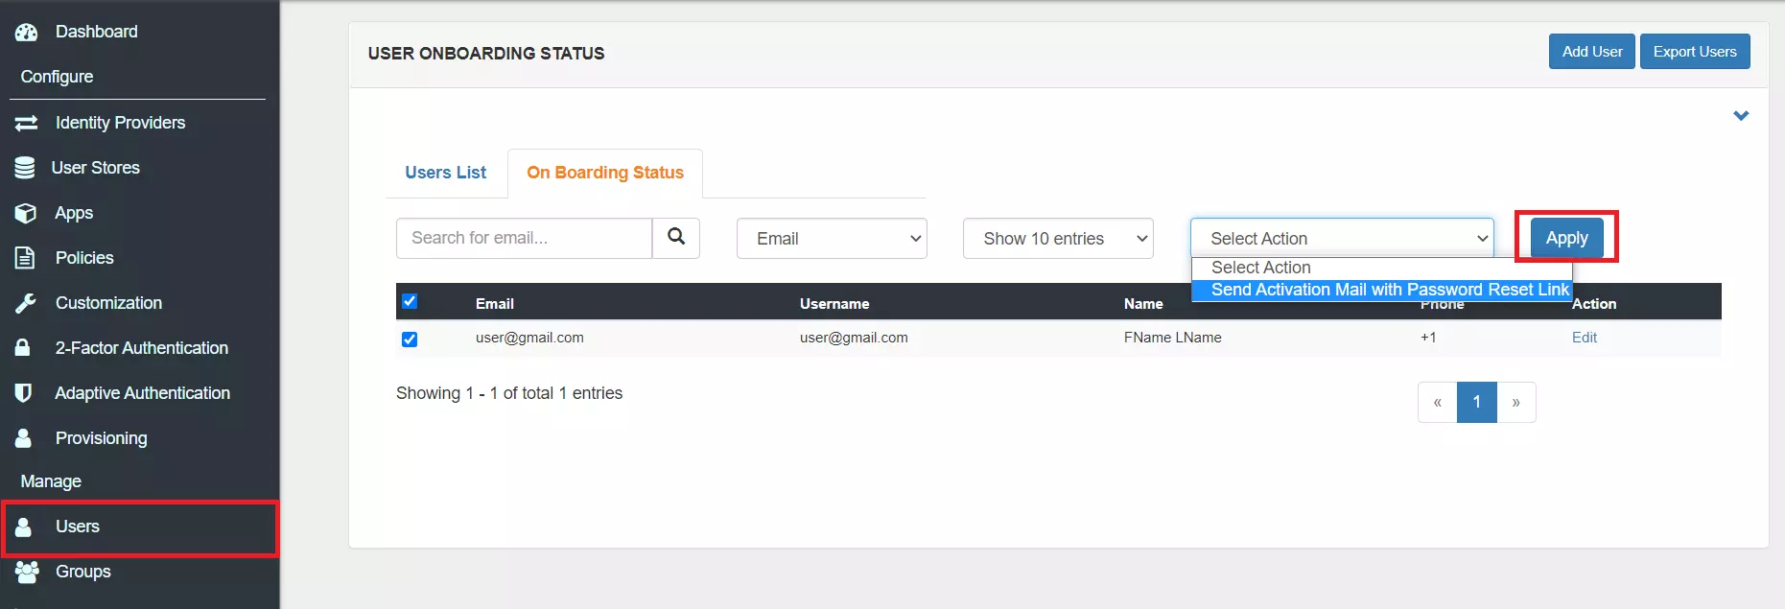Focus the Search for email input field
Image resolution: width=1785 pixels, height=609 pixels.
tap(524, 238)
